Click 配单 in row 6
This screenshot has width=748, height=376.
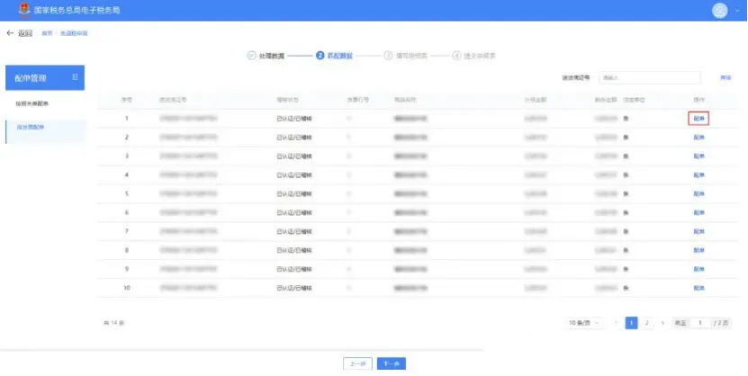pos(698,212)
